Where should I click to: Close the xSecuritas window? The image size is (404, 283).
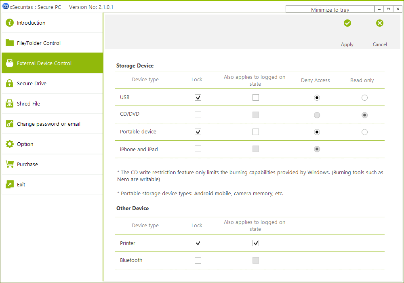click(x=398, y=9)
